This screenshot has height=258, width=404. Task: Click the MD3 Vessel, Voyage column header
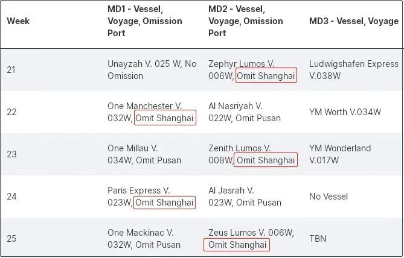[354, 21]
